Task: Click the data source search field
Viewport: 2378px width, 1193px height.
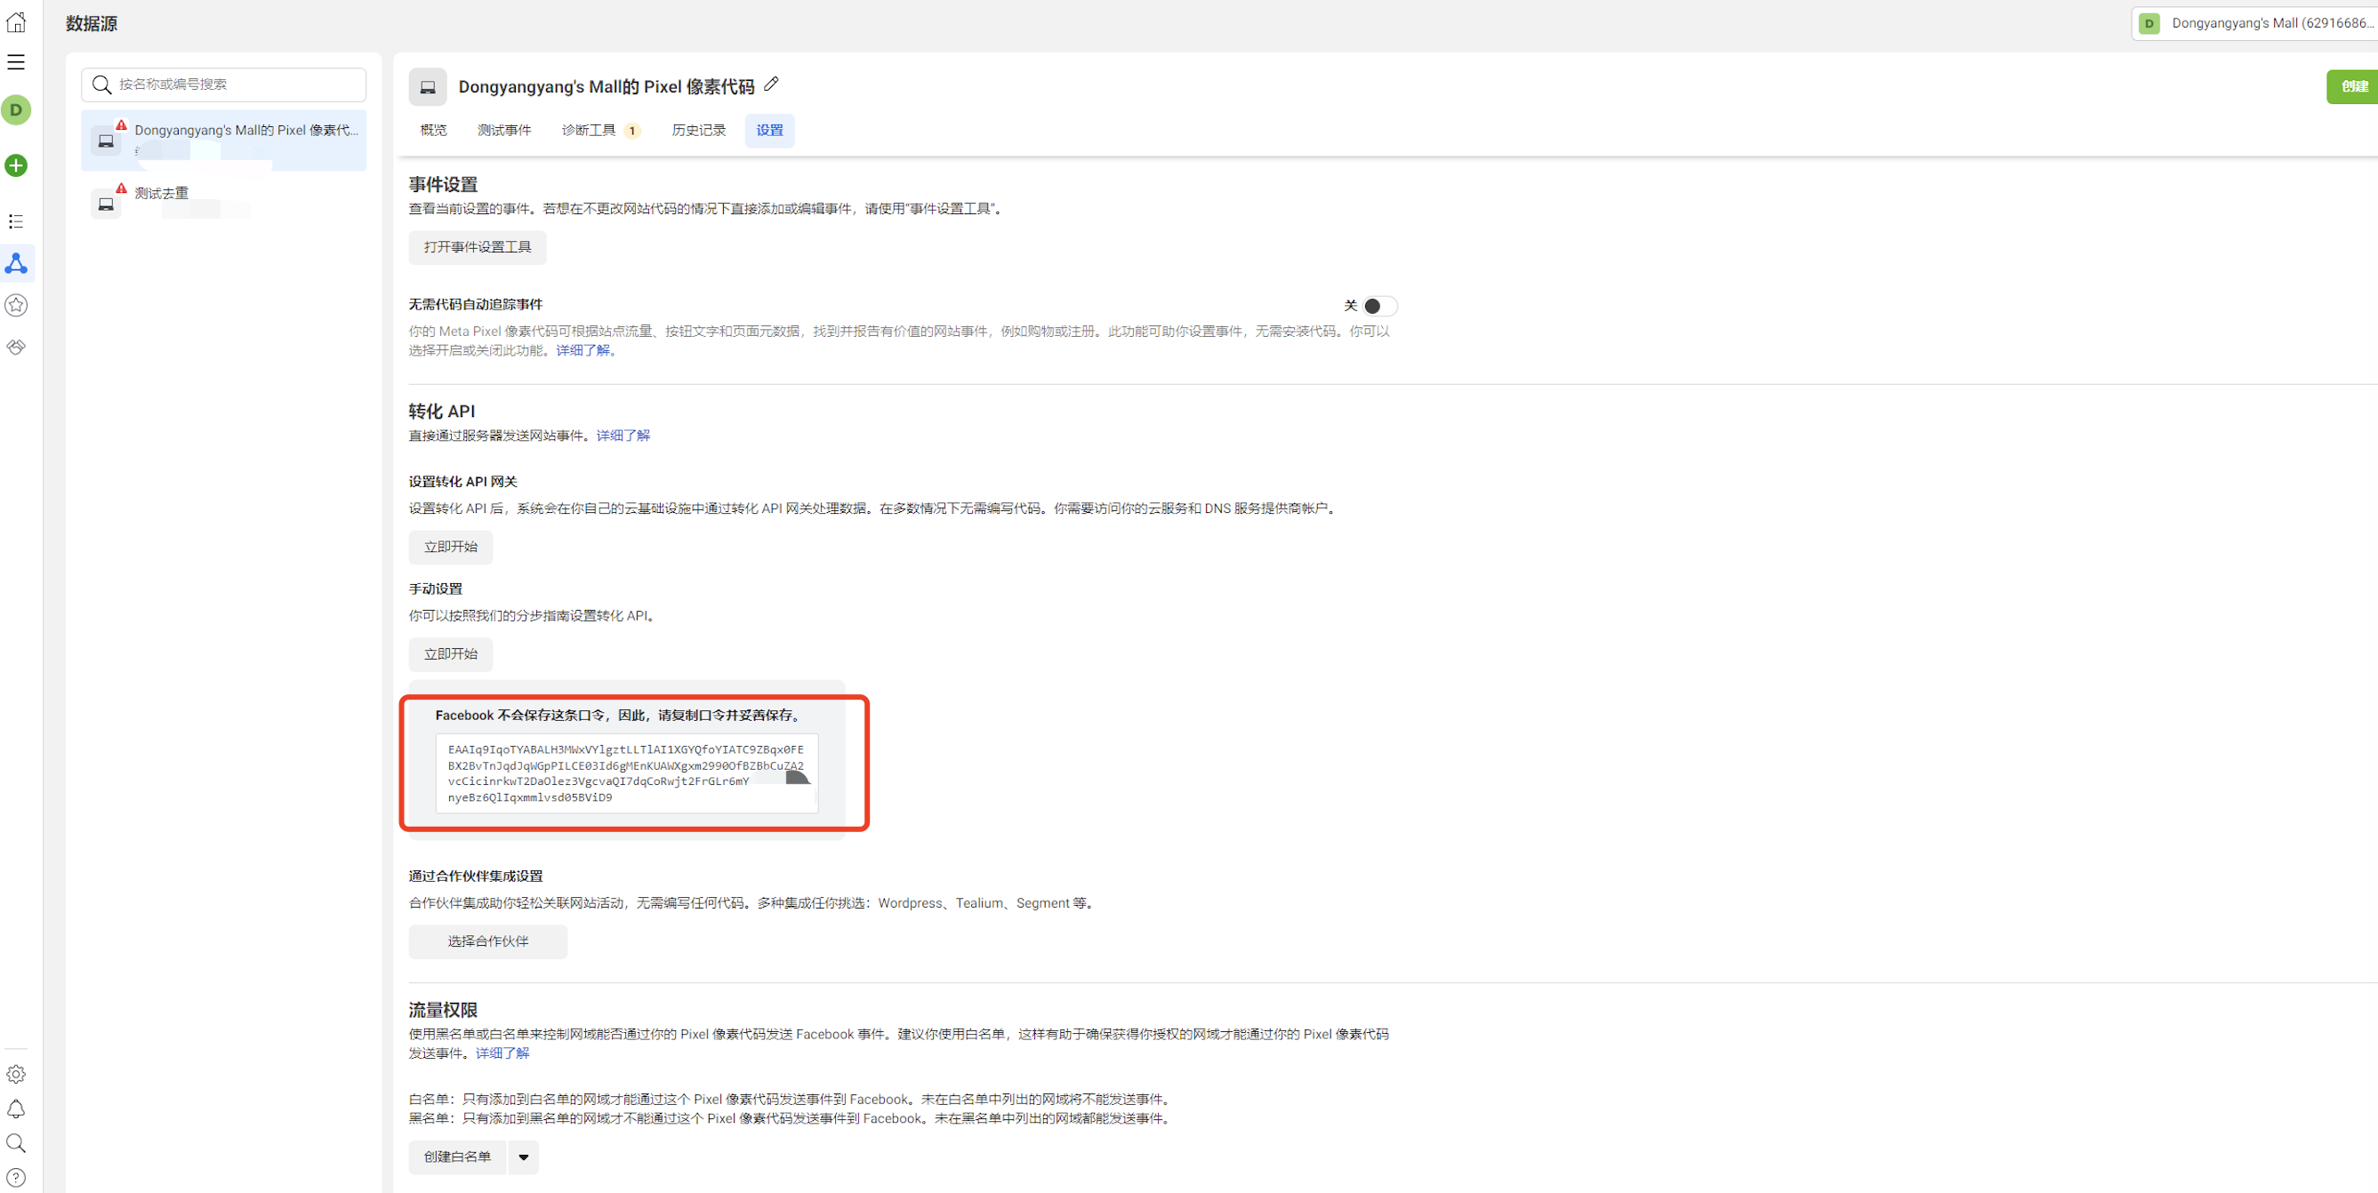Action: [x=223, y=84]
